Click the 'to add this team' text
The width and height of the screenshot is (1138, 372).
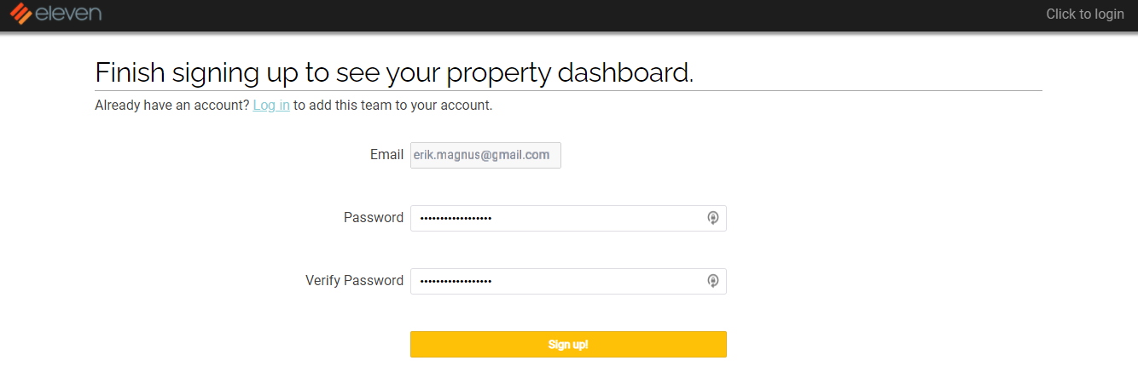coord(341,106)
